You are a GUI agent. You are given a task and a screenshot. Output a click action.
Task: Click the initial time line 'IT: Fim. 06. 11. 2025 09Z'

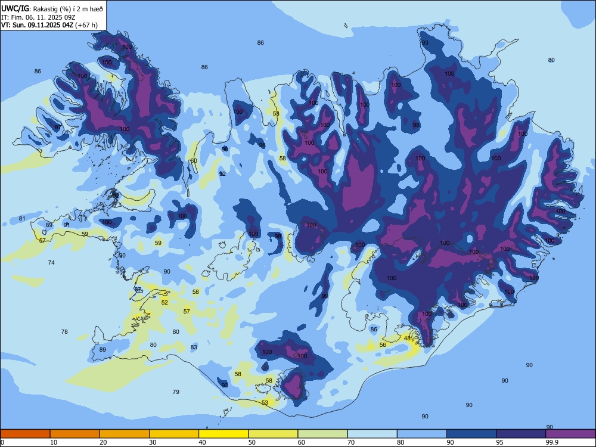click(38, 17)
